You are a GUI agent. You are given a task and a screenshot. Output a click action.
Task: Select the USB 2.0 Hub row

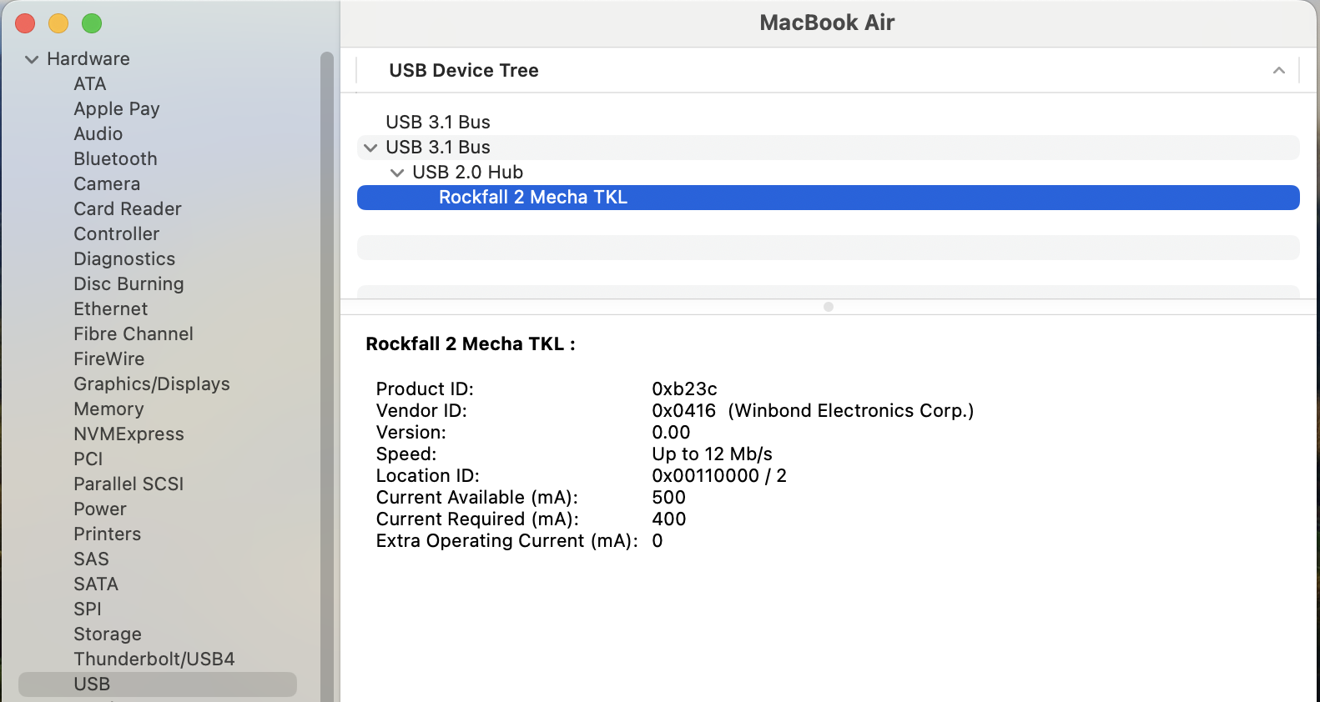pos(829,173)
